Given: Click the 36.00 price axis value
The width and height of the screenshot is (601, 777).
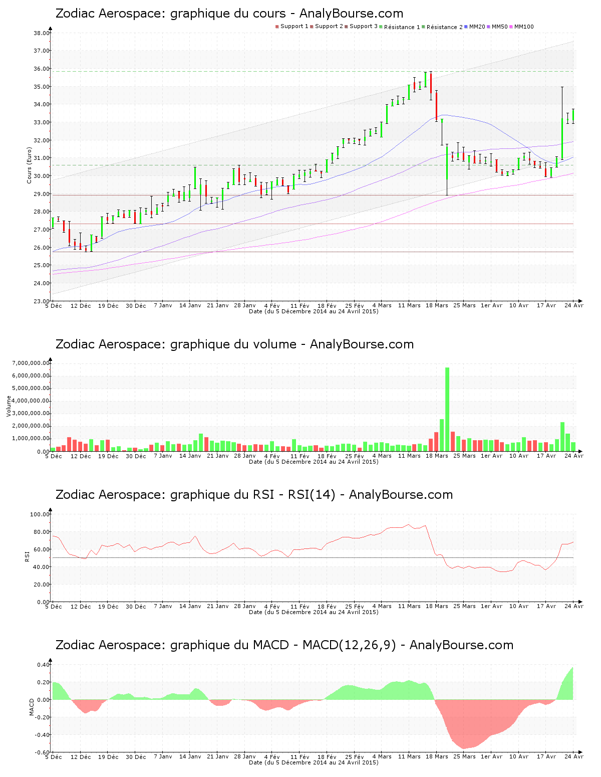Looking at the screenshot, I should pos(42,69).
